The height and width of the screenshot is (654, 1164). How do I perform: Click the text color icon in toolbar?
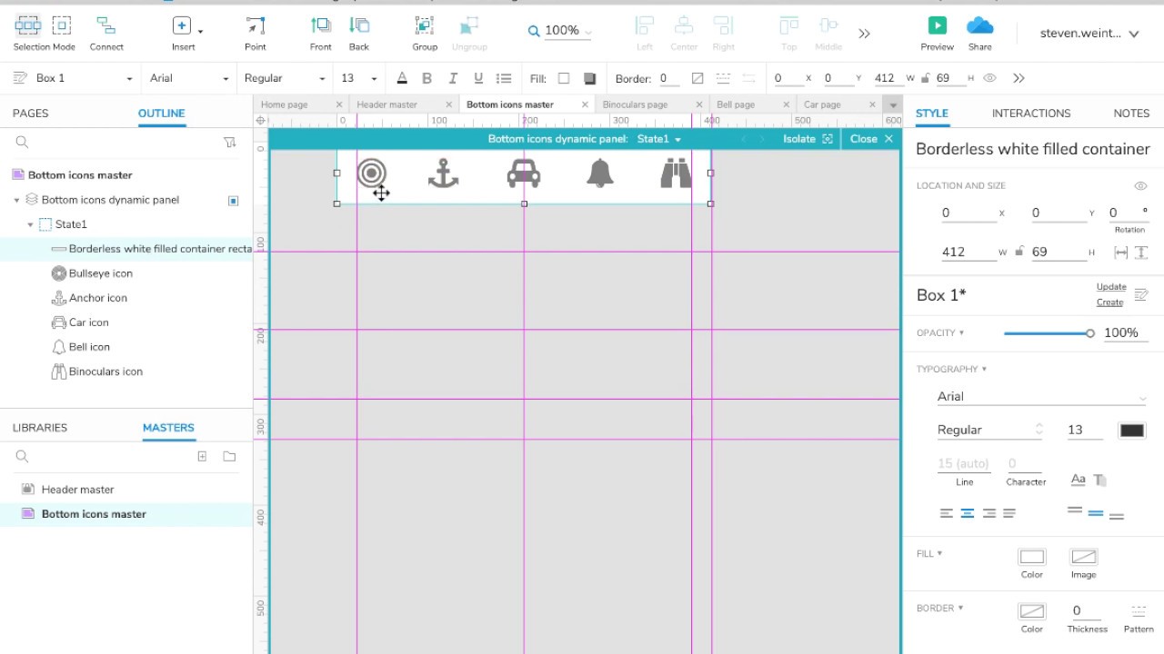(402, 78)
